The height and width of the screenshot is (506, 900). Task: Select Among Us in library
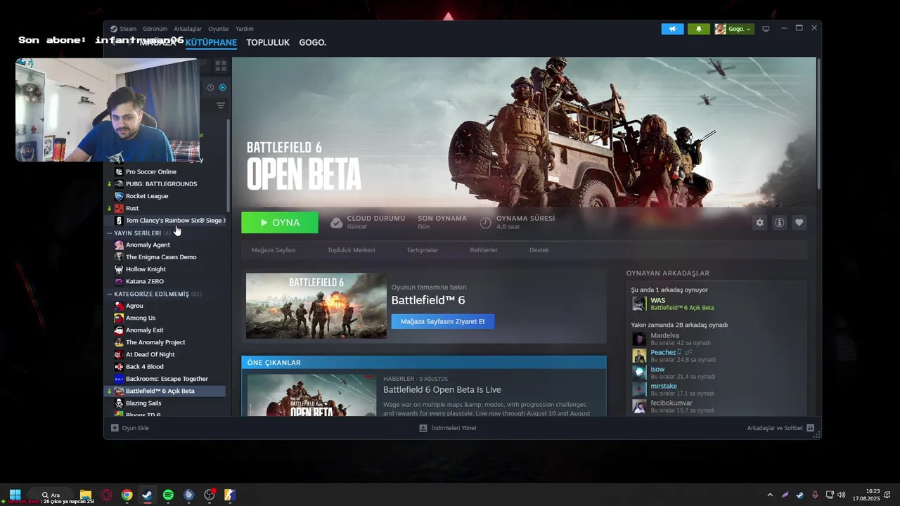[x=166, y=318]
